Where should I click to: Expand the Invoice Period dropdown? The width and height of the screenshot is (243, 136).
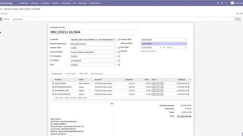click(115, 52)
